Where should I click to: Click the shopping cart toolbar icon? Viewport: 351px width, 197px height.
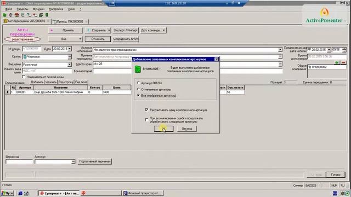click(22, 15)
